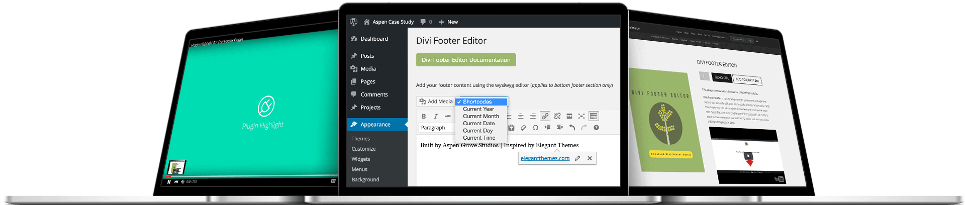The height and width of the screenshot is (205, 965).
Task: Click the pencil edit icon beside elegantthemes.com
Action: point(577,158)
